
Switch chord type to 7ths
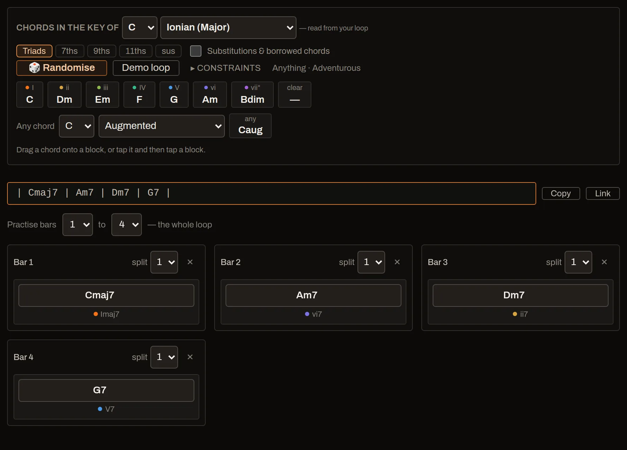70,51
